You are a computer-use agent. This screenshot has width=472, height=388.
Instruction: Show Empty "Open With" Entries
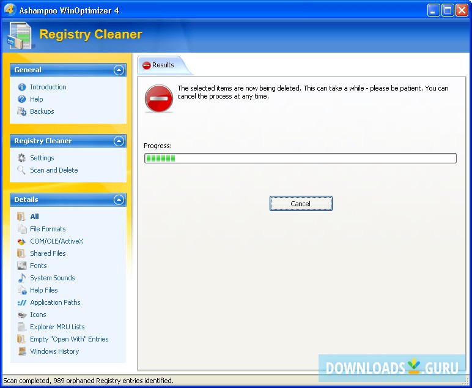(x=69, y=339)
